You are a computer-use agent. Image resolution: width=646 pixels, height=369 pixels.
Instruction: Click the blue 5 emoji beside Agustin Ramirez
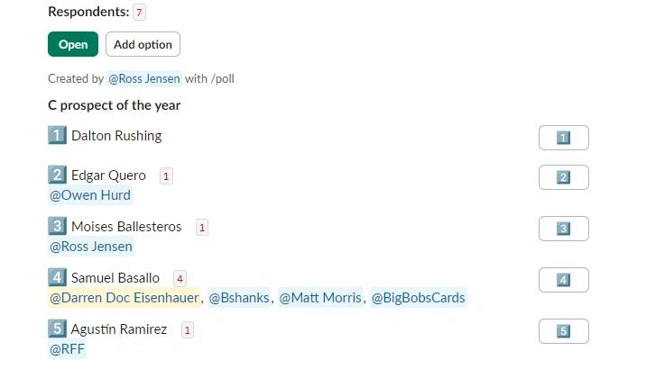tap(57, 329)
